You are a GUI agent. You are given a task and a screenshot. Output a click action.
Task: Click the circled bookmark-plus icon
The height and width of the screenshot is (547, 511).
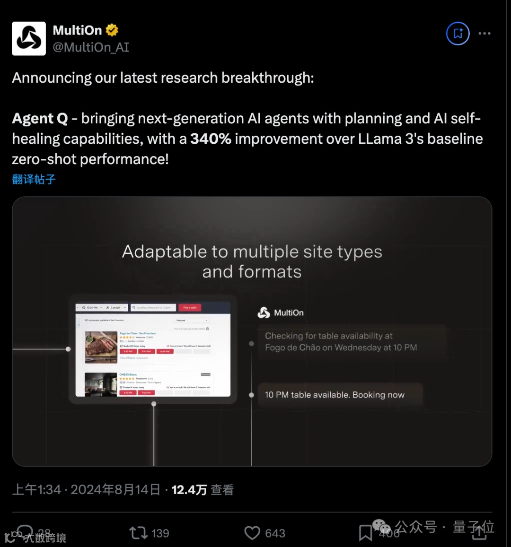click(458, 34)
